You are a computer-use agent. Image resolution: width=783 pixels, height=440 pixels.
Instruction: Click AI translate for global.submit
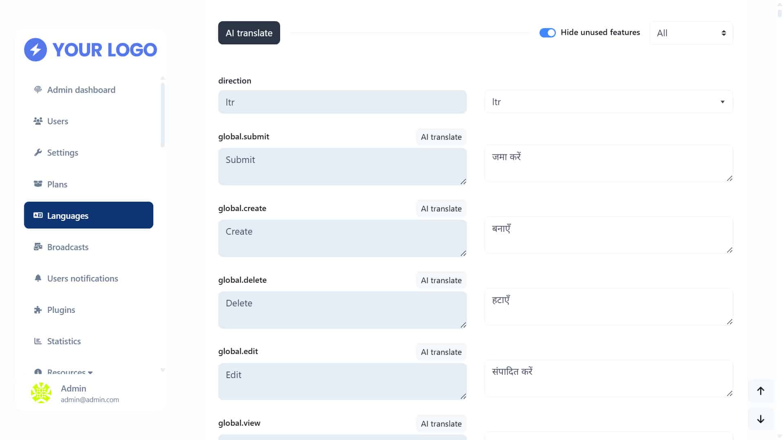click(441, 137)
